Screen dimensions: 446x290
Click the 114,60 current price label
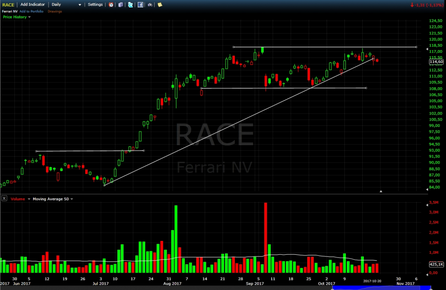coord(436,61)
